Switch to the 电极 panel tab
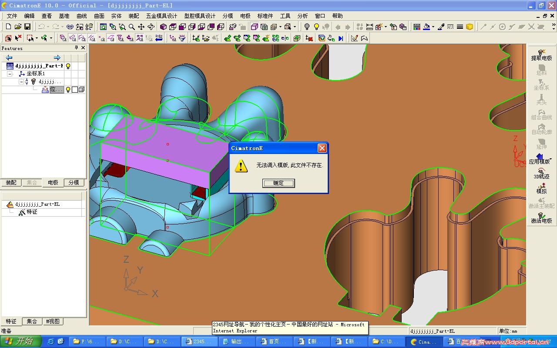 pyautogui.click(x=53, y=183)
